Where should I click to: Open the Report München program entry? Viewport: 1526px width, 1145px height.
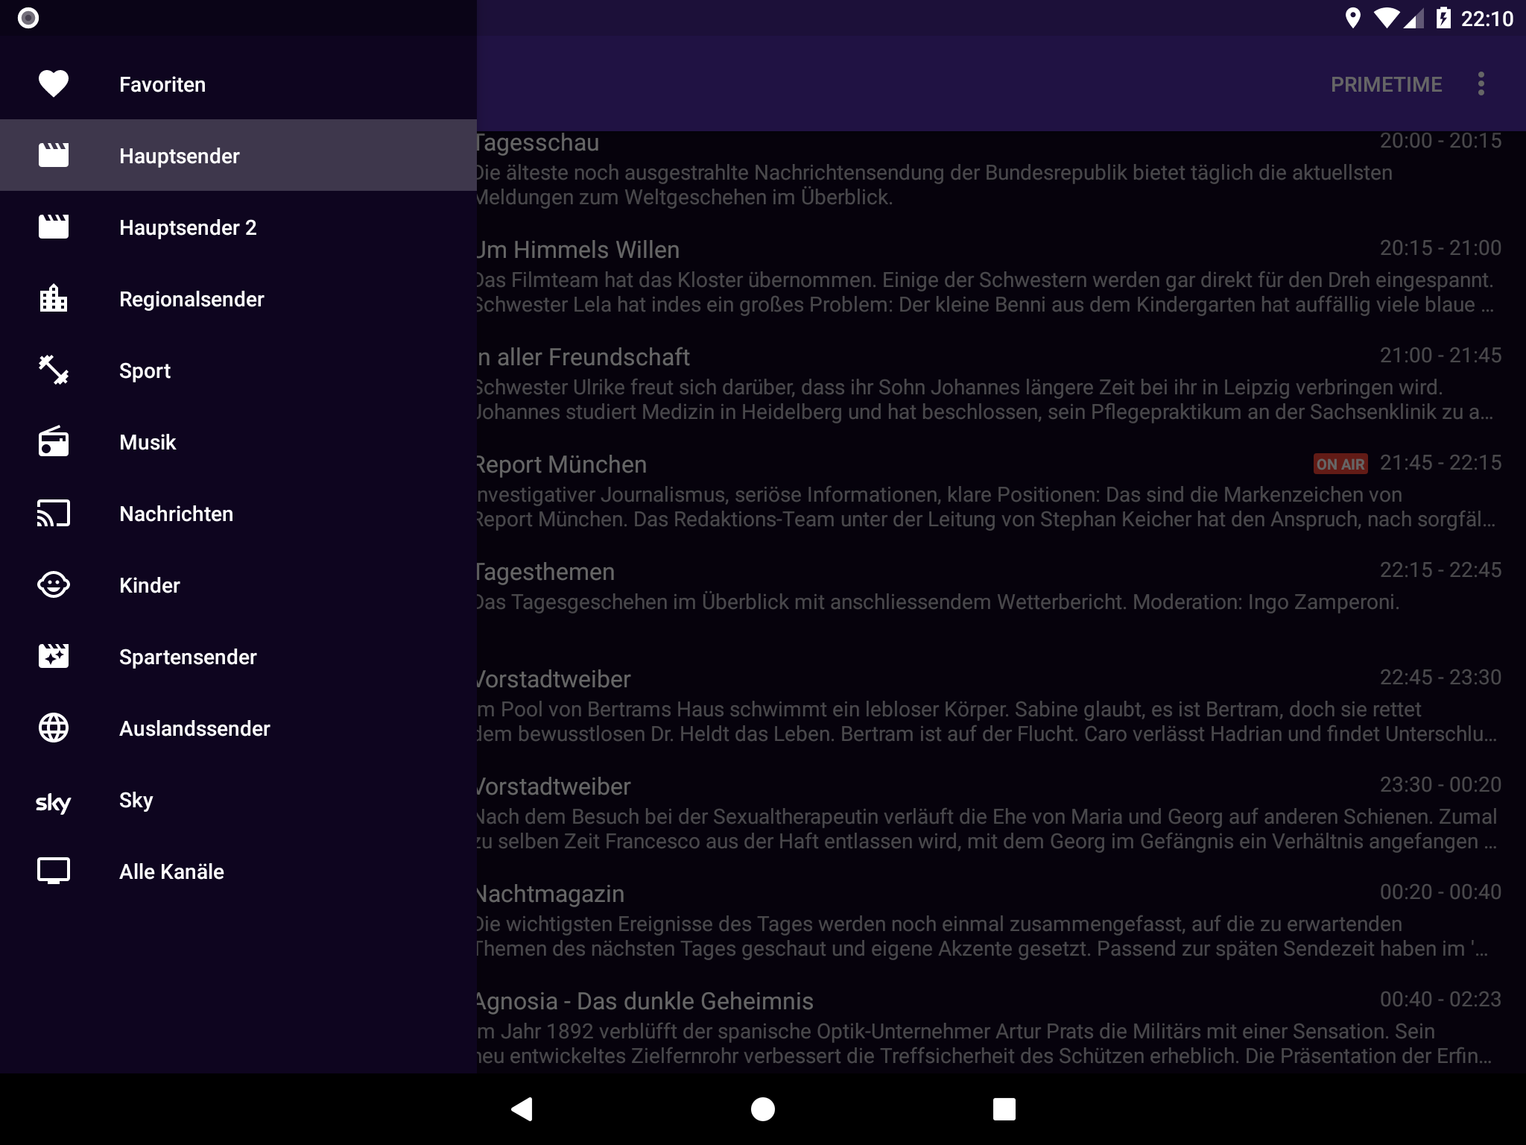(x=984, y=491)
